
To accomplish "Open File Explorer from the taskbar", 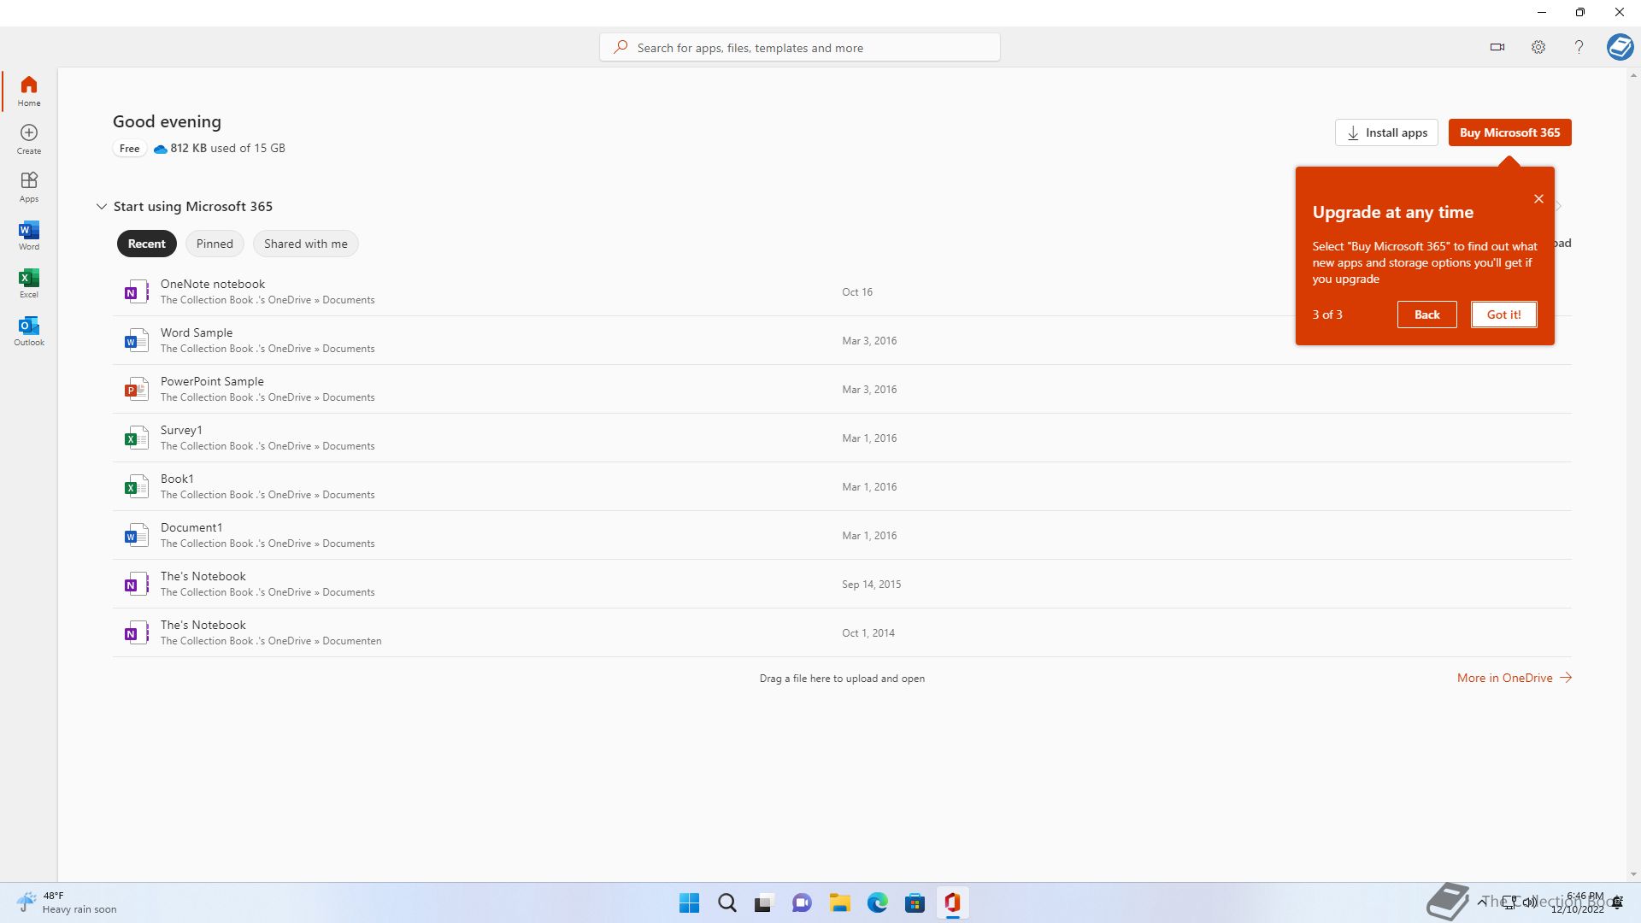I will pyautogui.click(x=839, y=902).
